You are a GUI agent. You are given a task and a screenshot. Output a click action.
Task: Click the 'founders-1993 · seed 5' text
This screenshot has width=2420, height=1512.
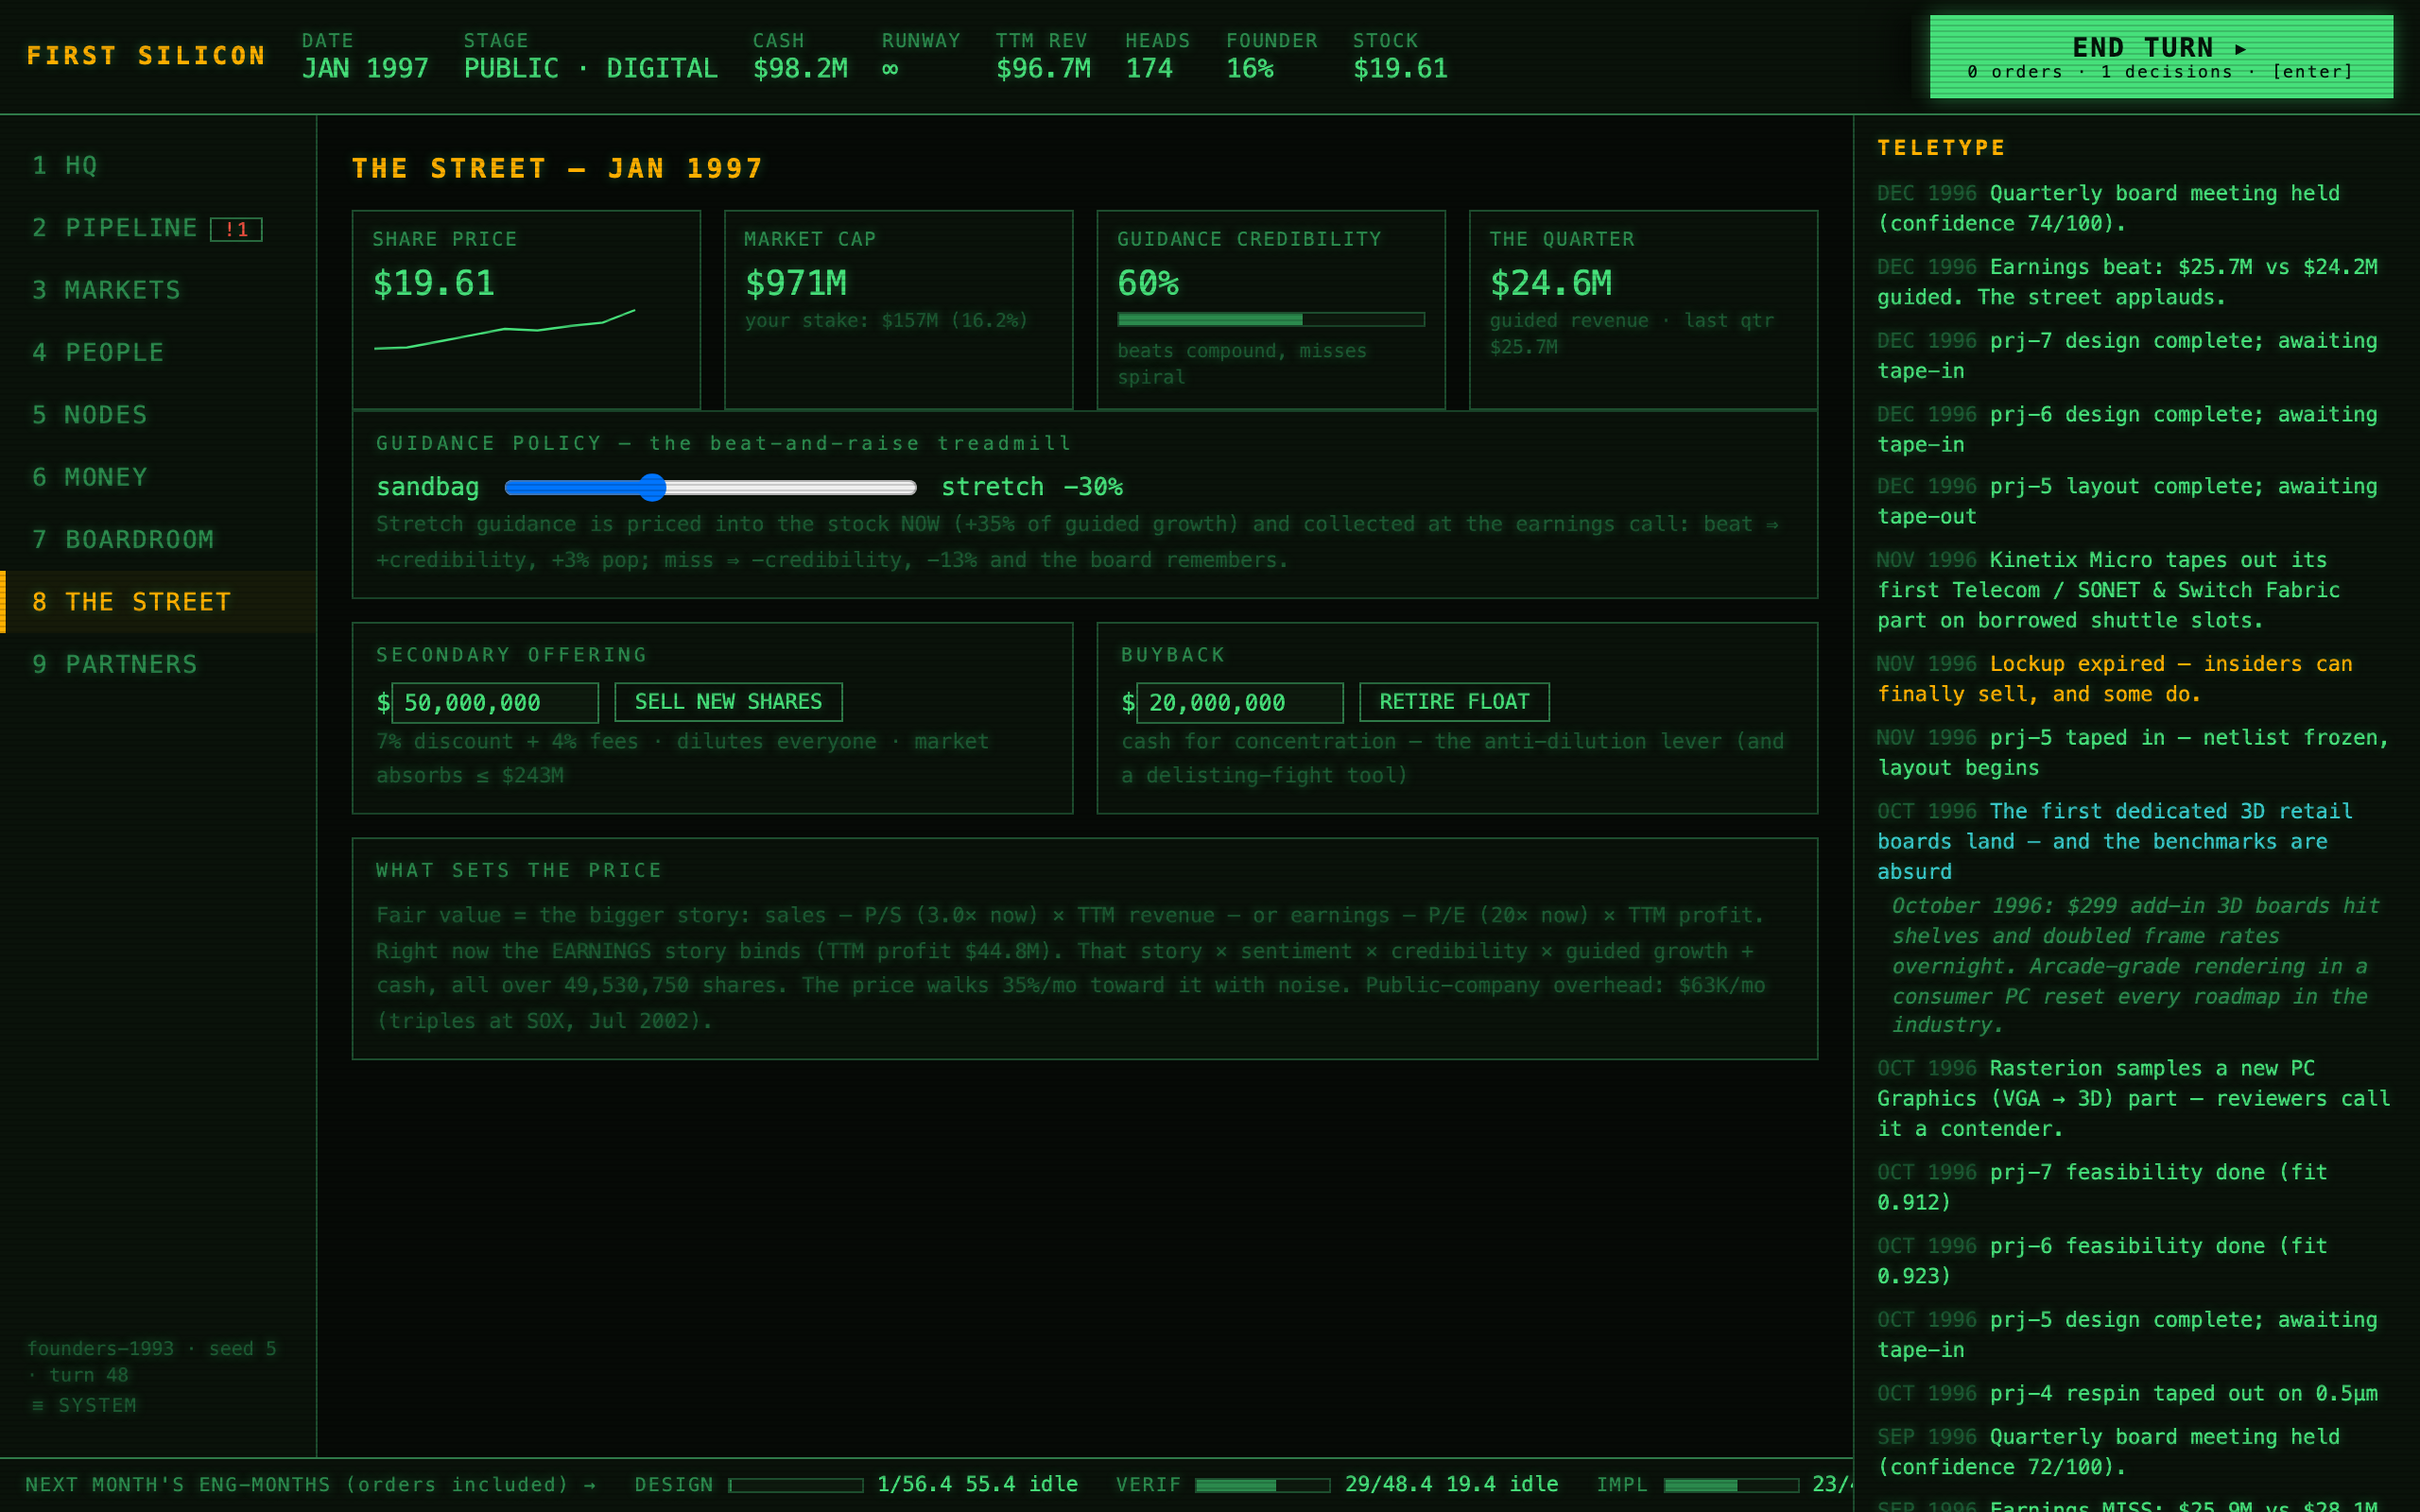[x=152, y=1348]
